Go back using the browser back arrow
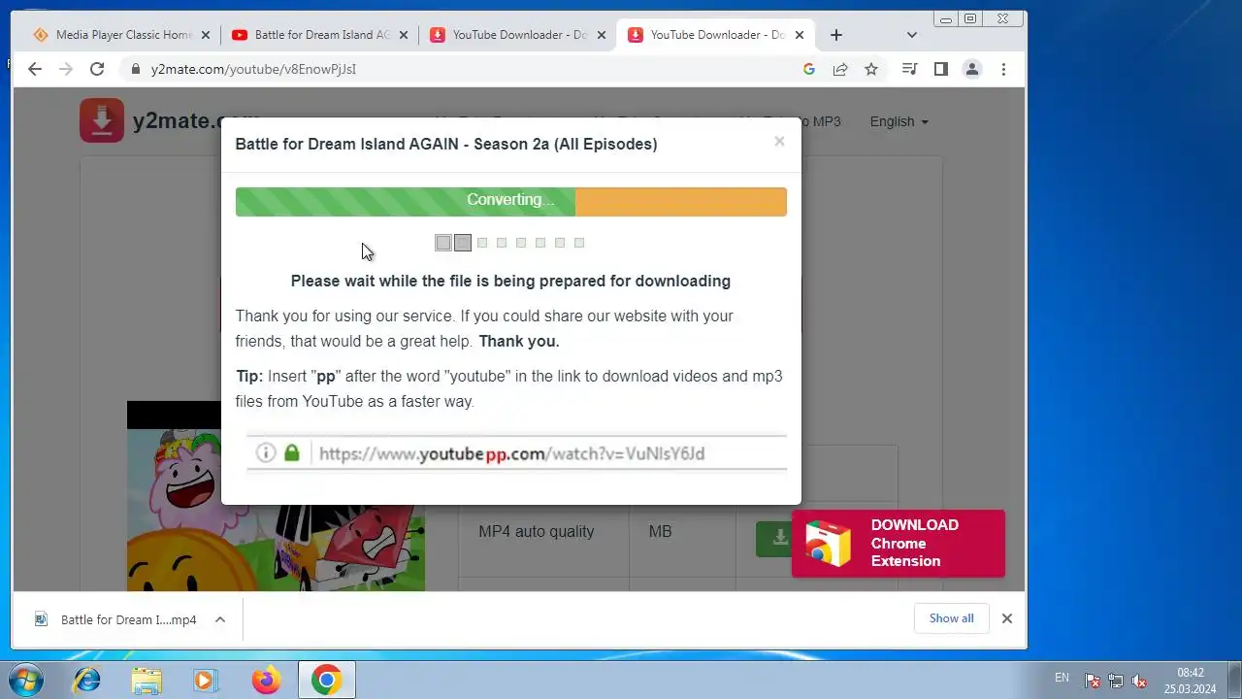Image resolution: width=1242 pixels, height=699 pixels. click(x=35, y=69)
